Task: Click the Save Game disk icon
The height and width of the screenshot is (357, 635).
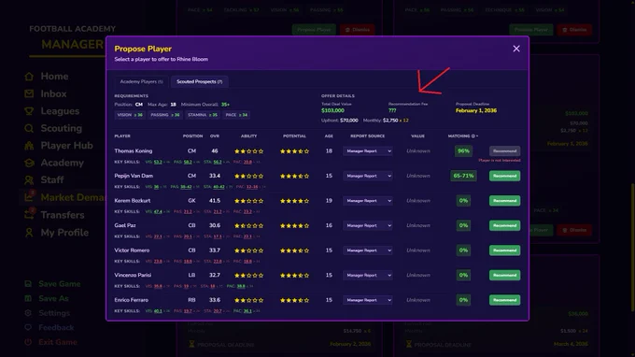Action: [x=28, y=284]
